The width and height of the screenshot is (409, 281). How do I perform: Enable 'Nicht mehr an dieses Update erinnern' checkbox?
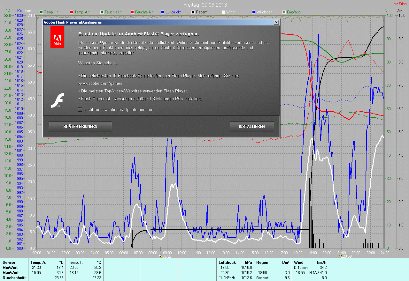[80, 109]
